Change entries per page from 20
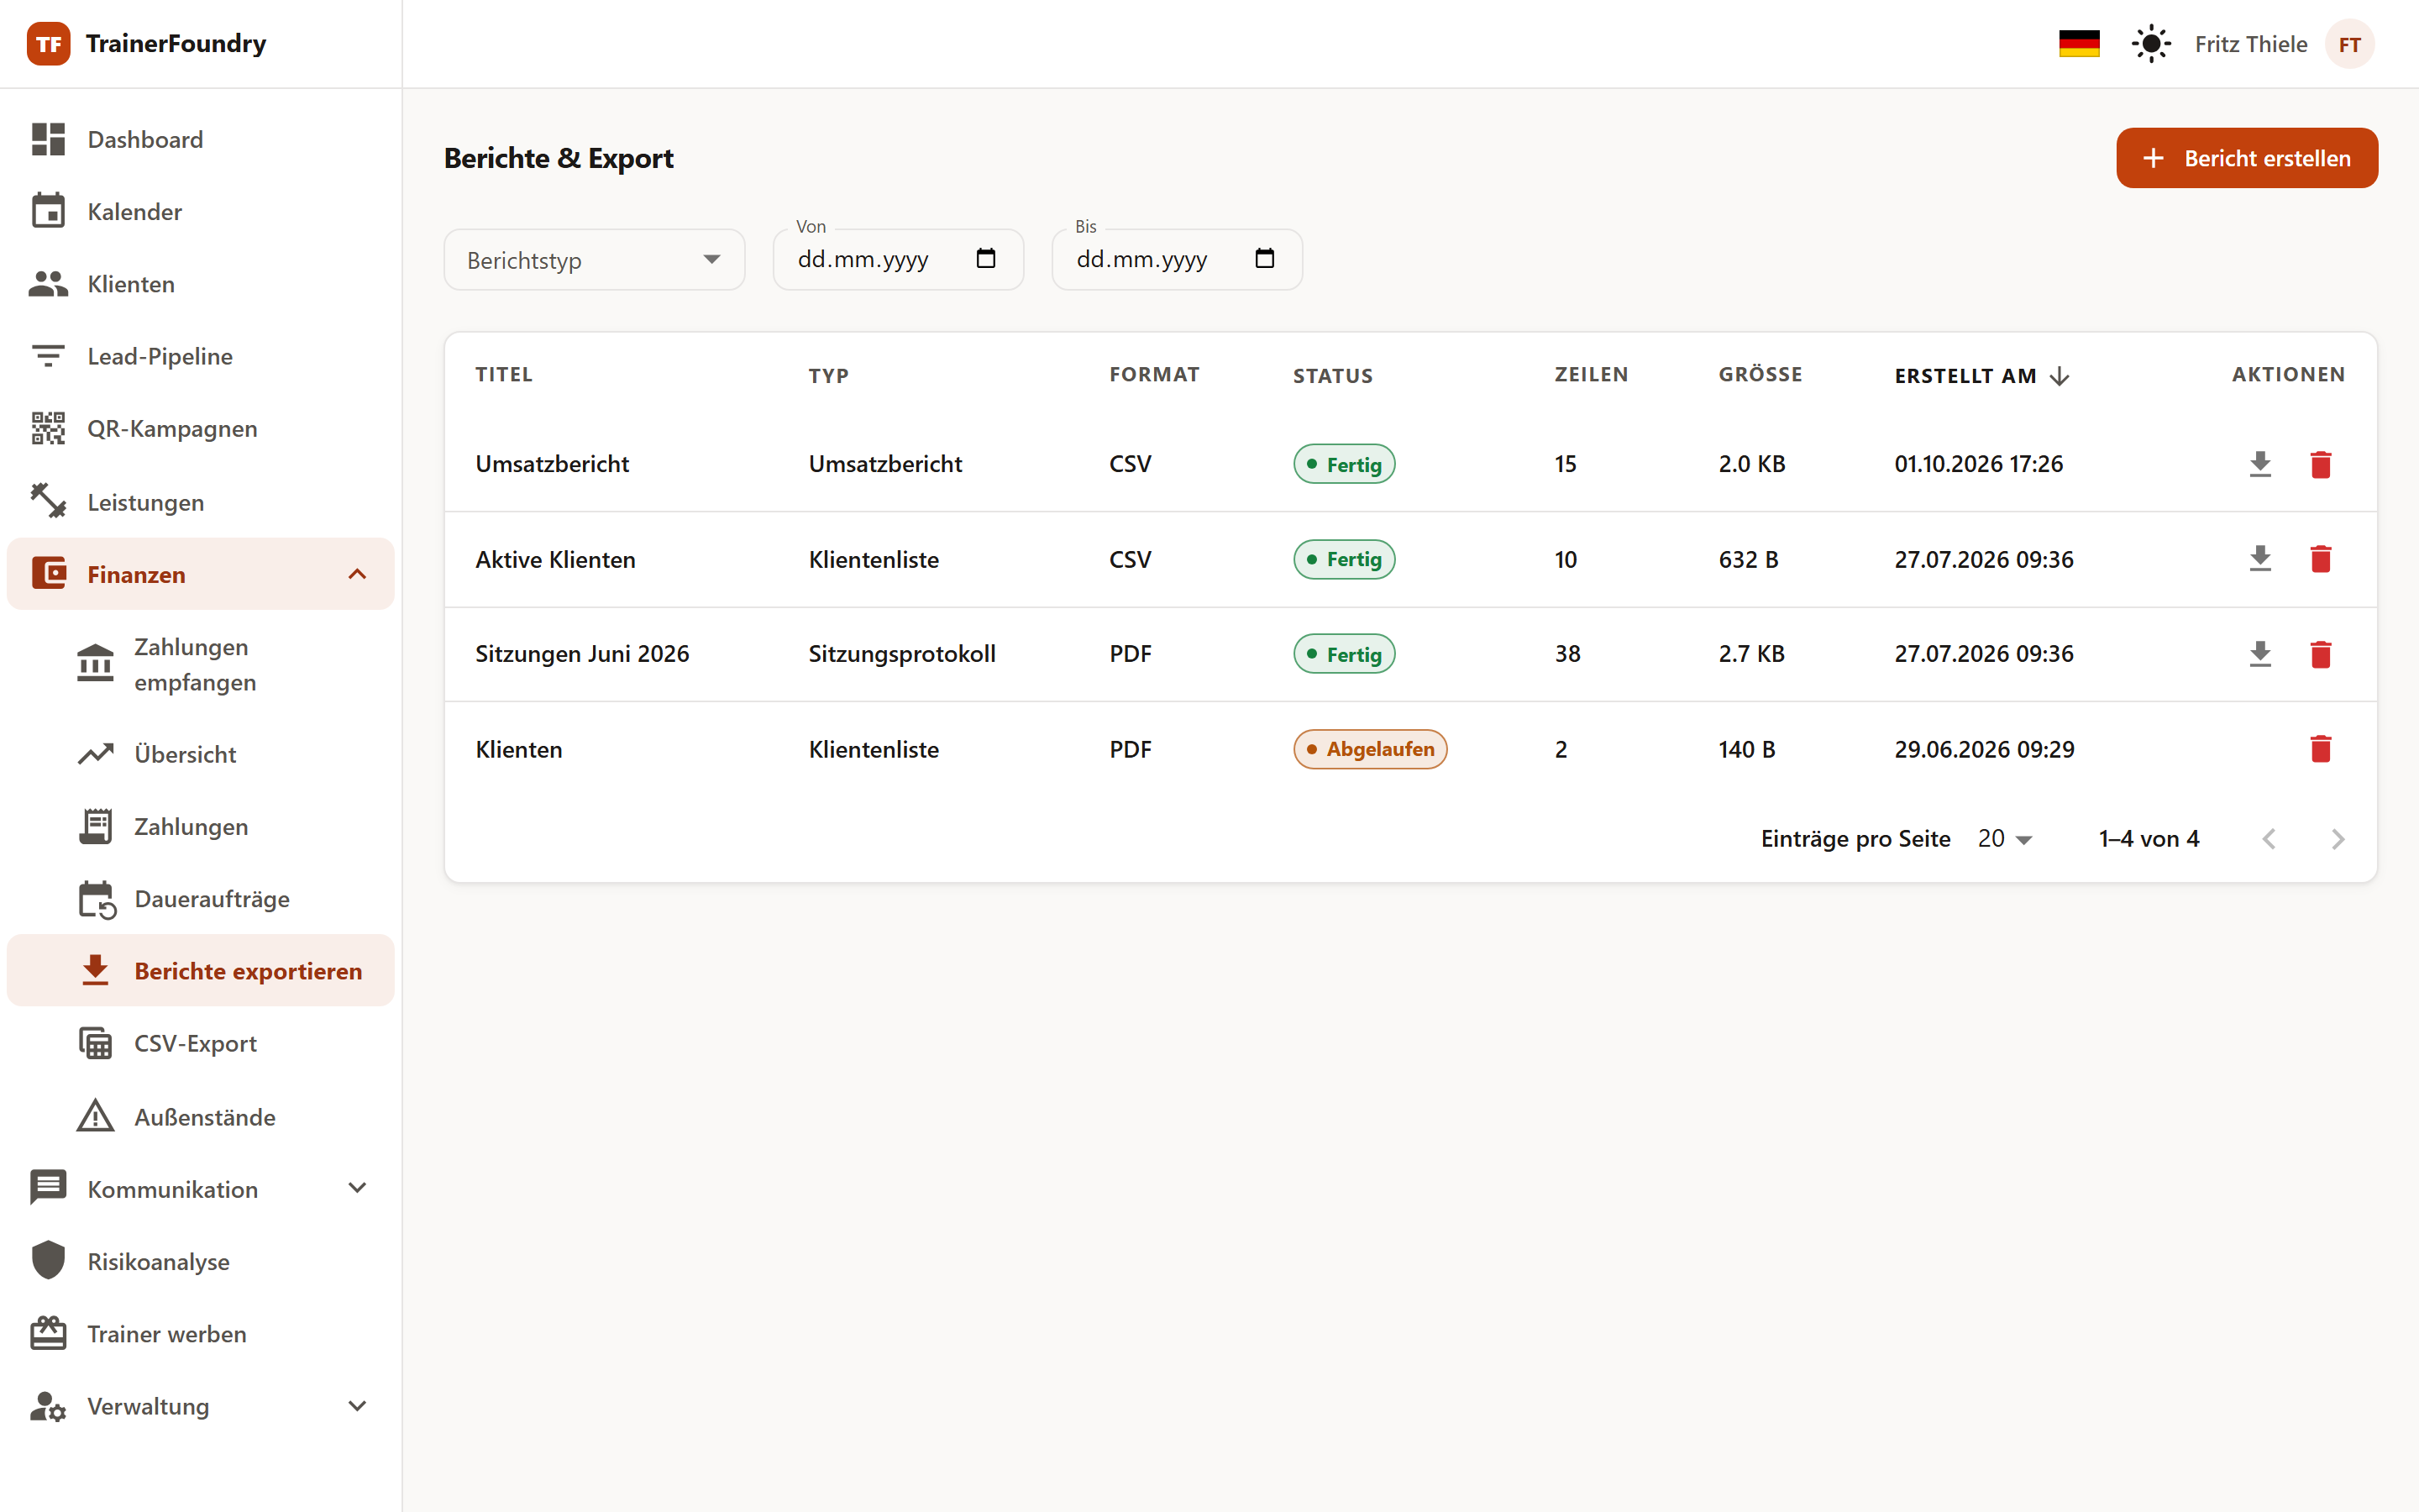This screenshot has width=2419, height=1512. click(2005, 839)
